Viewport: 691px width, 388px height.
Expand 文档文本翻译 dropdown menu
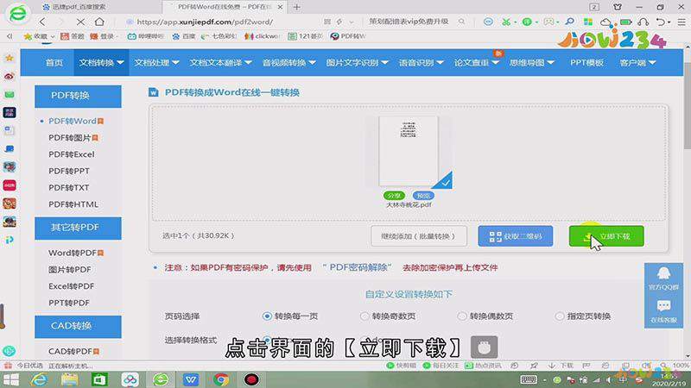220,63
